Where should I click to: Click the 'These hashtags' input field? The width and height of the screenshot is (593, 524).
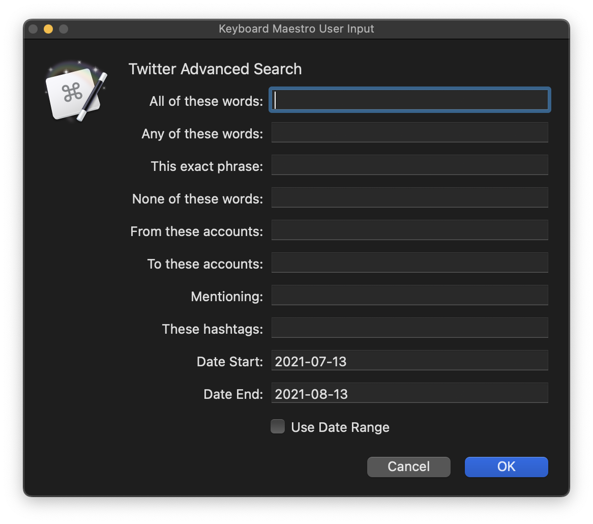(x=409, y=328)
